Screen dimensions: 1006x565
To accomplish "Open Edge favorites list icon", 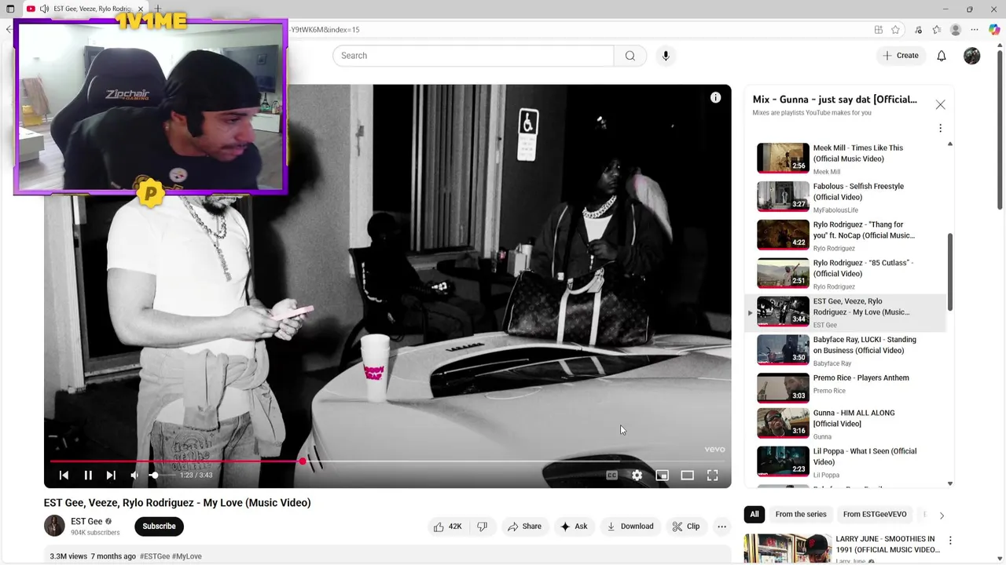I will (936, 30).
